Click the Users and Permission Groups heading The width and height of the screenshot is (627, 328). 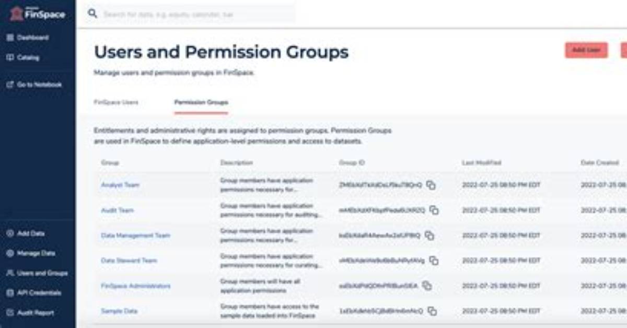tap(222, 52)
